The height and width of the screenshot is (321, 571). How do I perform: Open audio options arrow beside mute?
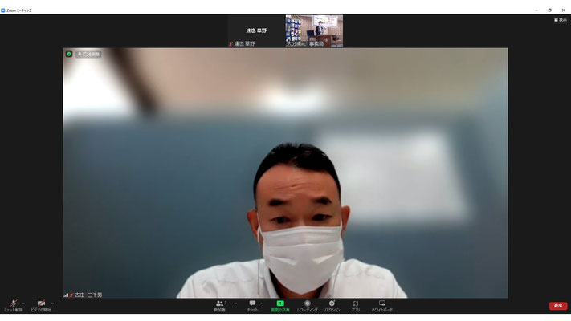23,303
